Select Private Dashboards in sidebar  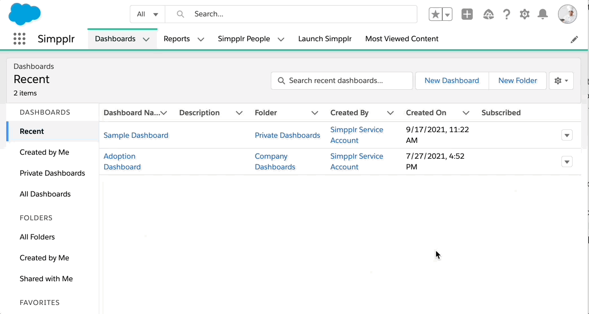tap(52, 173)
